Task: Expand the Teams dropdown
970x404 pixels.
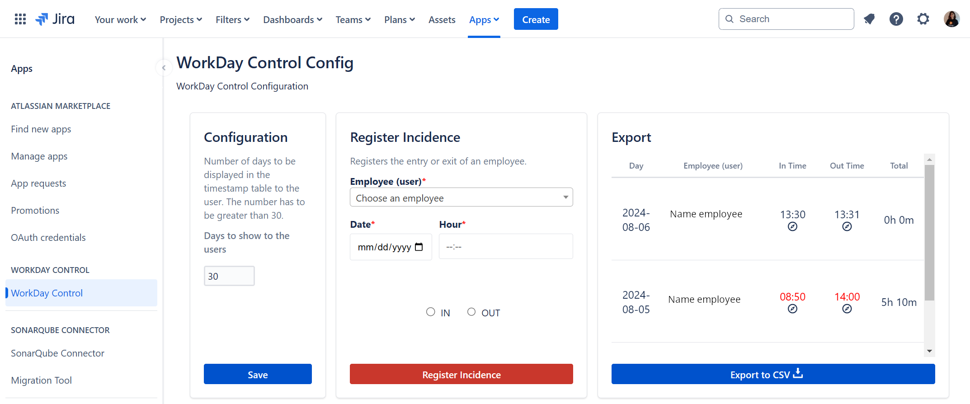Action: [353, 19]
